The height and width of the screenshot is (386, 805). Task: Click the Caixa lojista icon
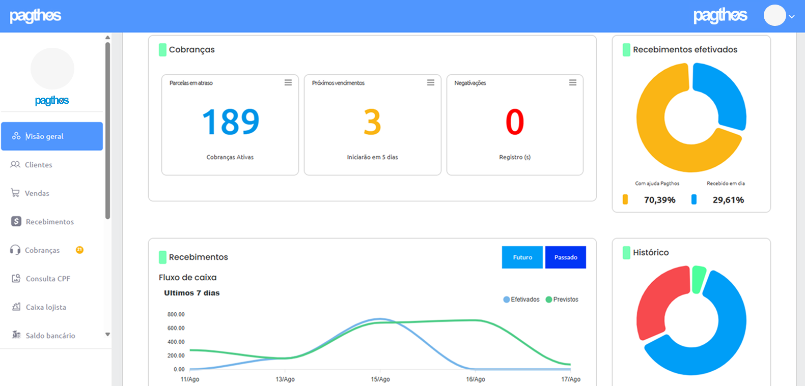coord(16,307)
